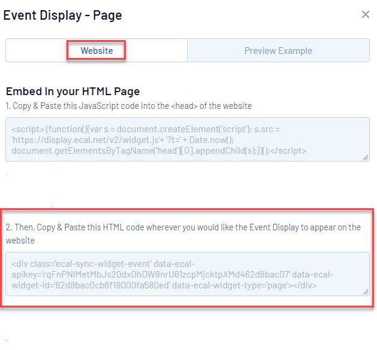Close the Event Display - Page dialog

pos(365,14)
